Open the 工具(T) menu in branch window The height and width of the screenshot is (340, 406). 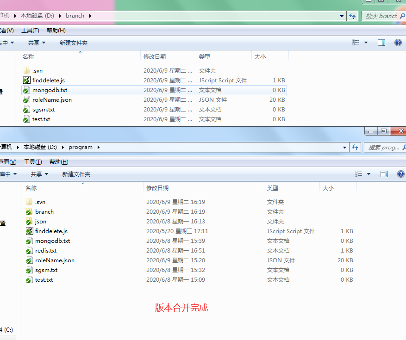coord(30,31)
